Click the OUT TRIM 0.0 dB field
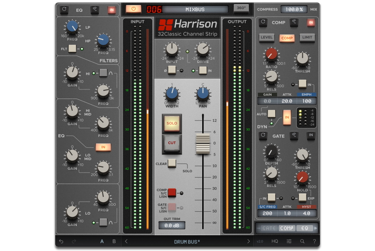Image resolution: width=375 pixels, height=251 pixels. (171, 225)
